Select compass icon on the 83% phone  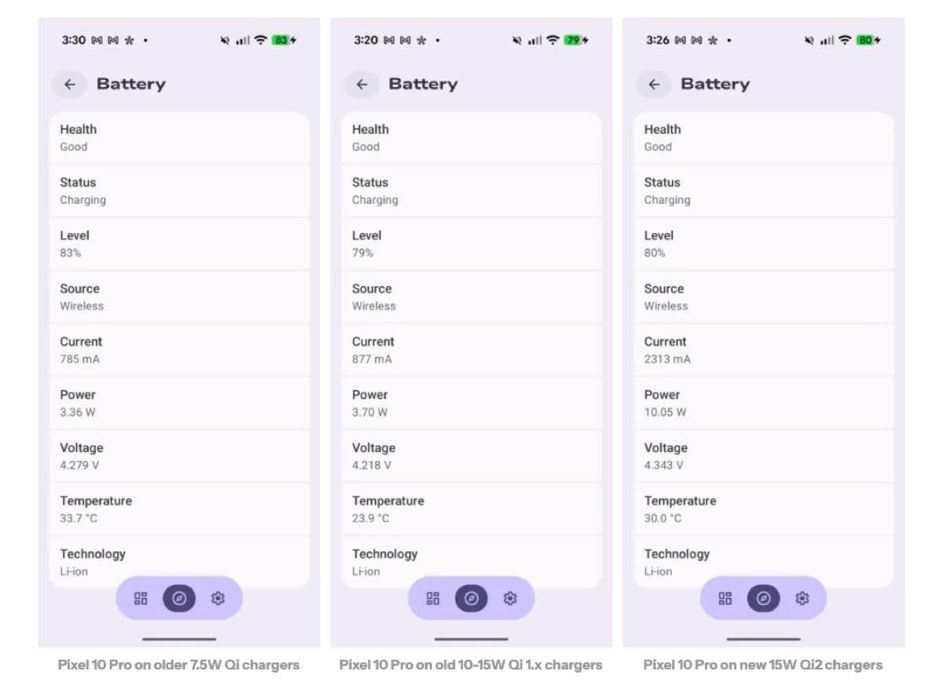(179, 599)
